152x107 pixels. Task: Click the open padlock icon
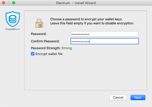39,23
